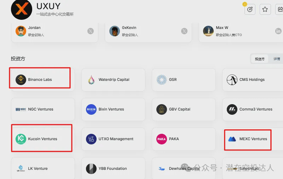Screen dimensions: 283x179
Task: Open the CMS Holdings investor name
Action: [252, 79]
